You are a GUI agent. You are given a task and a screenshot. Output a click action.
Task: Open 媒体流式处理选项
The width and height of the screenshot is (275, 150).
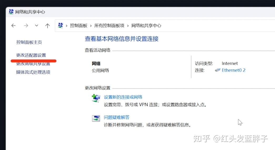33,72
